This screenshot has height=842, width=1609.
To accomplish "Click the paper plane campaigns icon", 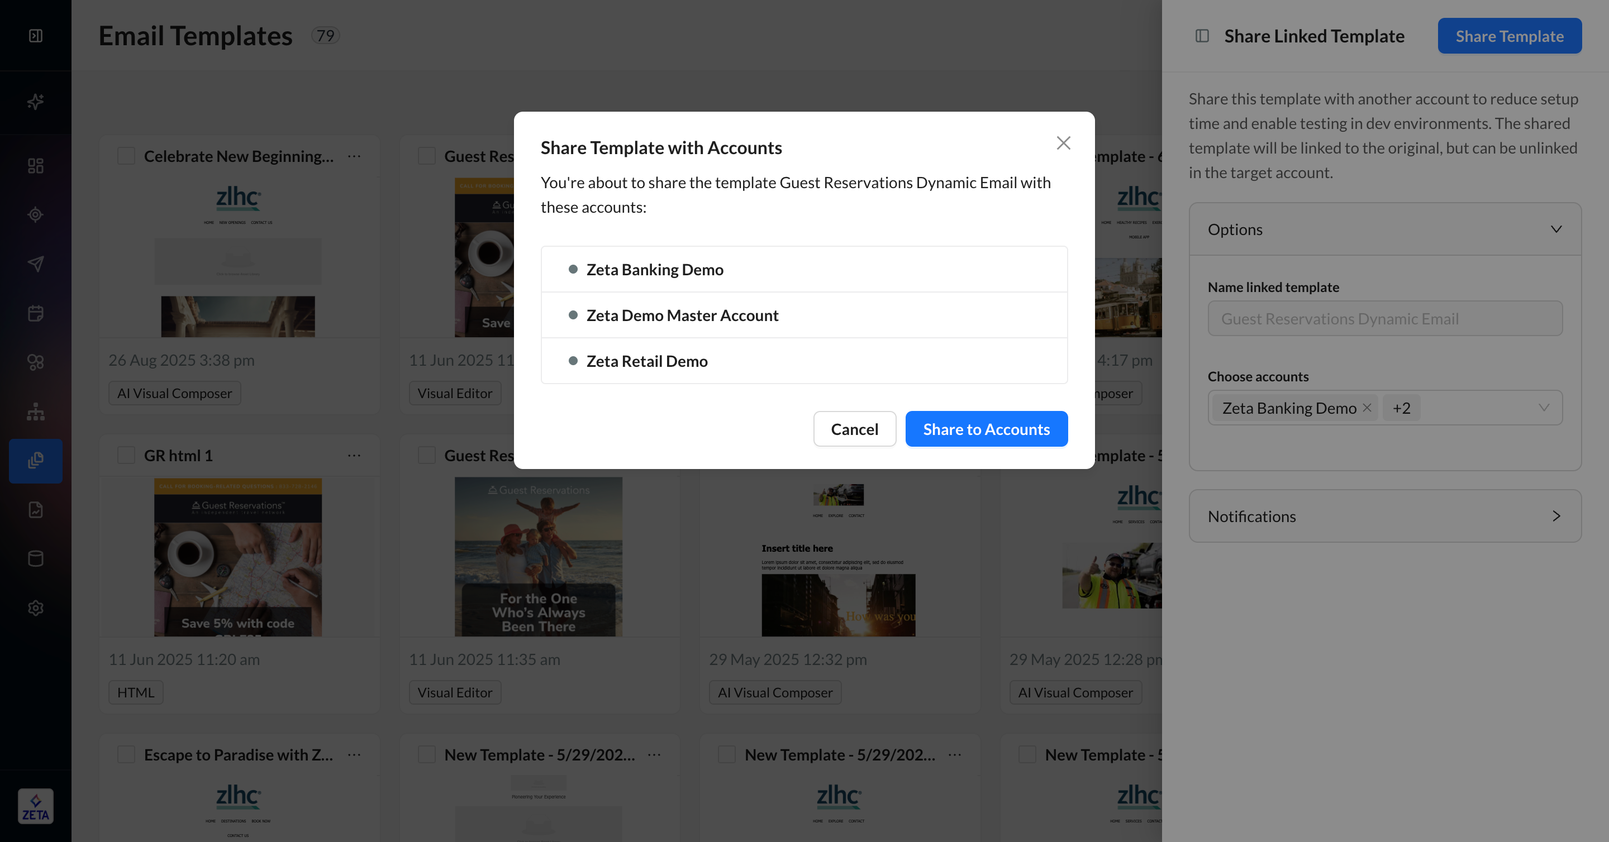I will point(36,264).
